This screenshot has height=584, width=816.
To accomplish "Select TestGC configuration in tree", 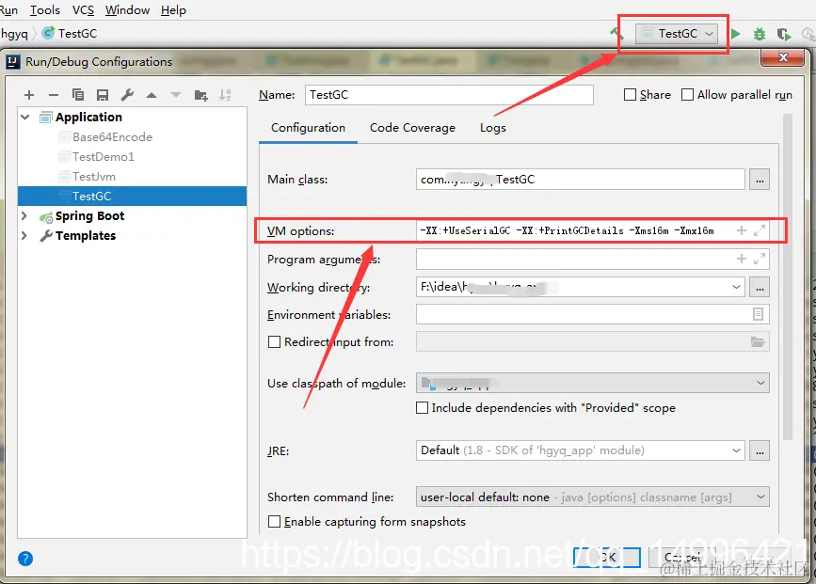I will click(132, 196).
